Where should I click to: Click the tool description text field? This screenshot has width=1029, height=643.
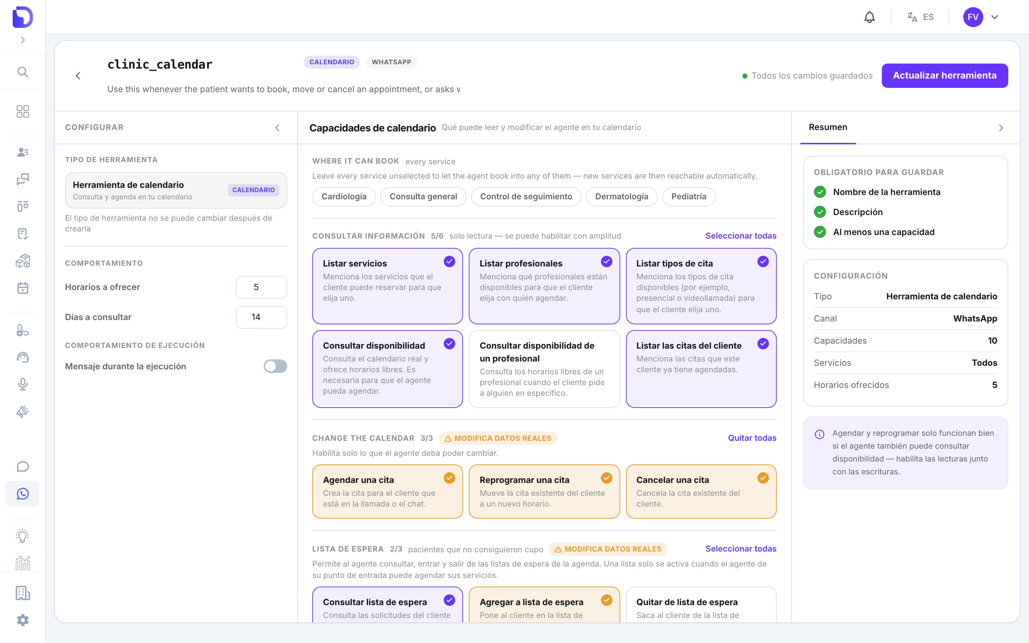(284, 89)
